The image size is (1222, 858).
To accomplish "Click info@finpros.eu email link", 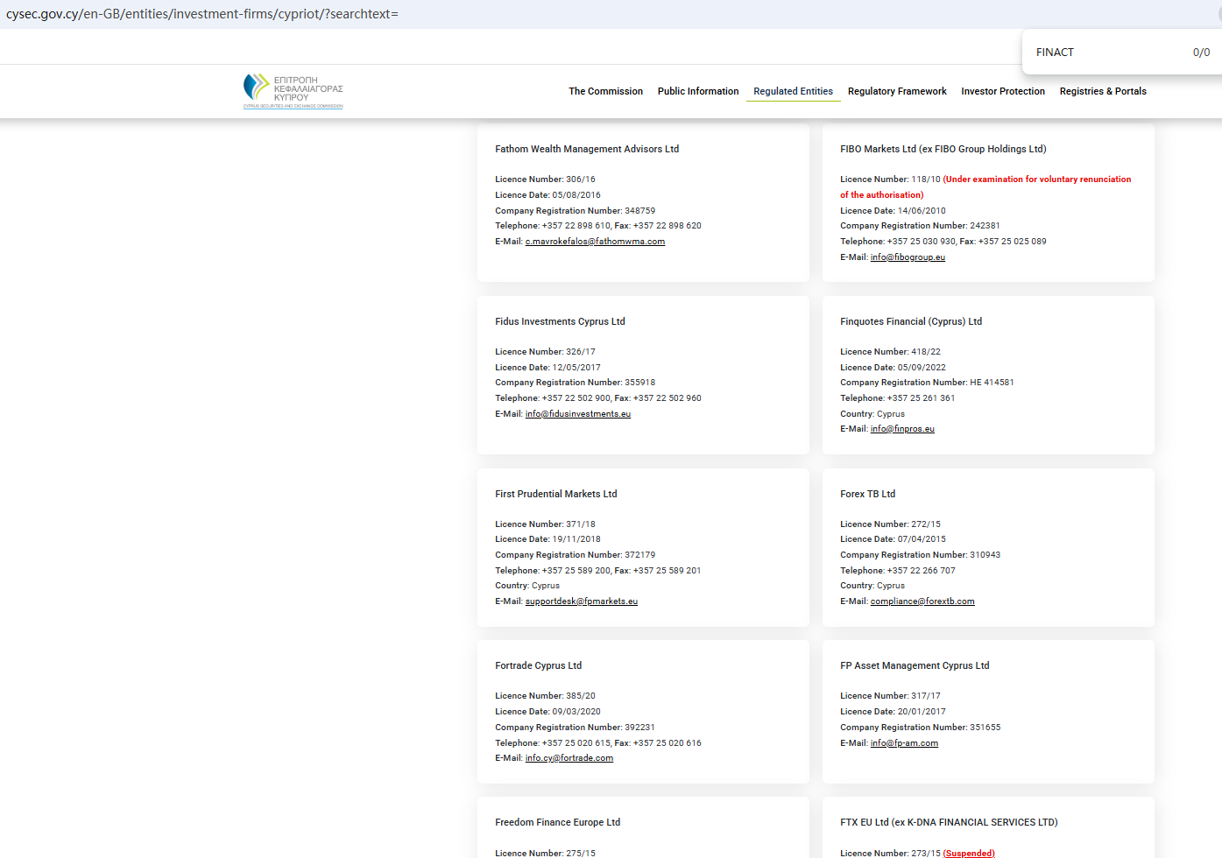I will 902,429.
